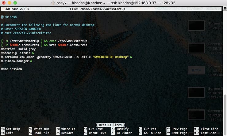This screenshot has width=227, height=136.
Task: Click the red close window button
Action: coord(4,3)
